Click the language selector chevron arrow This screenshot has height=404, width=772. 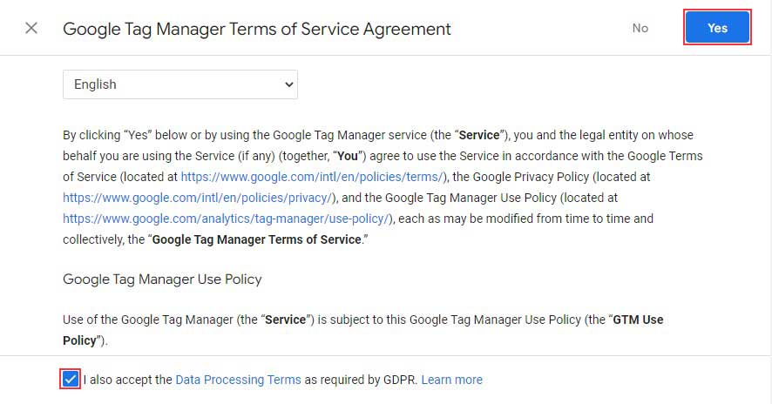pos(289,84)
